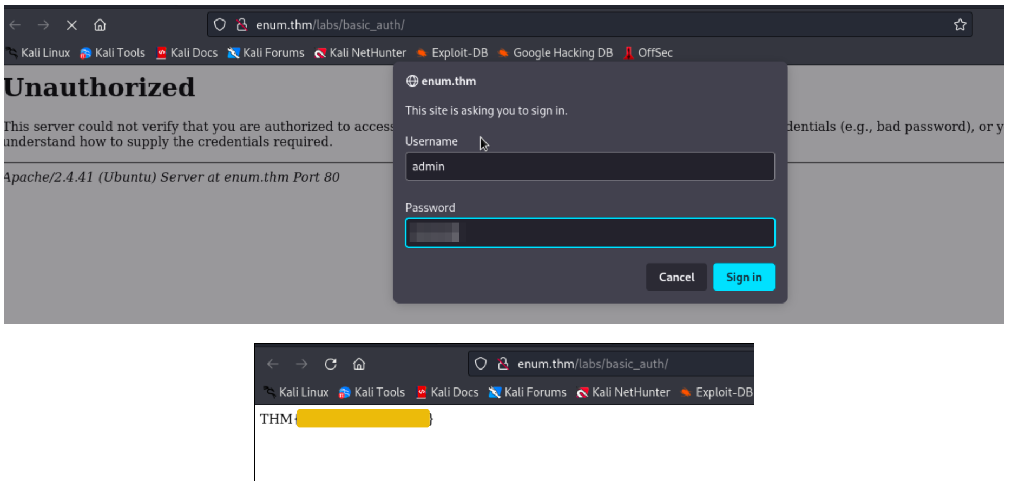Focus the Password input field
Viewport: 1012px width, 487px height.
[x=590, y=233]
